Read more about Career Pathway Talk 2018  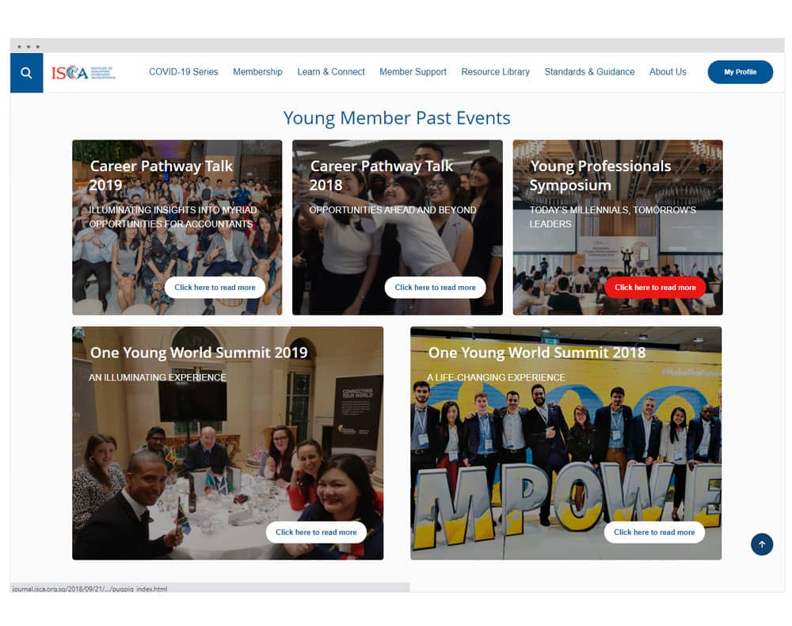pyautogui.click(x=435, y=287)
